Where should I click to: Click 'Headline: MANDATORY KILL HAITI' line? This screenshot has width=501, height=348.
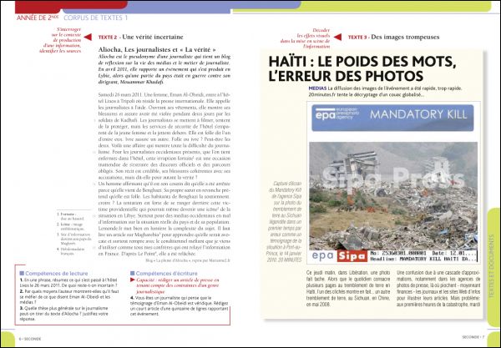coord(423,259)
